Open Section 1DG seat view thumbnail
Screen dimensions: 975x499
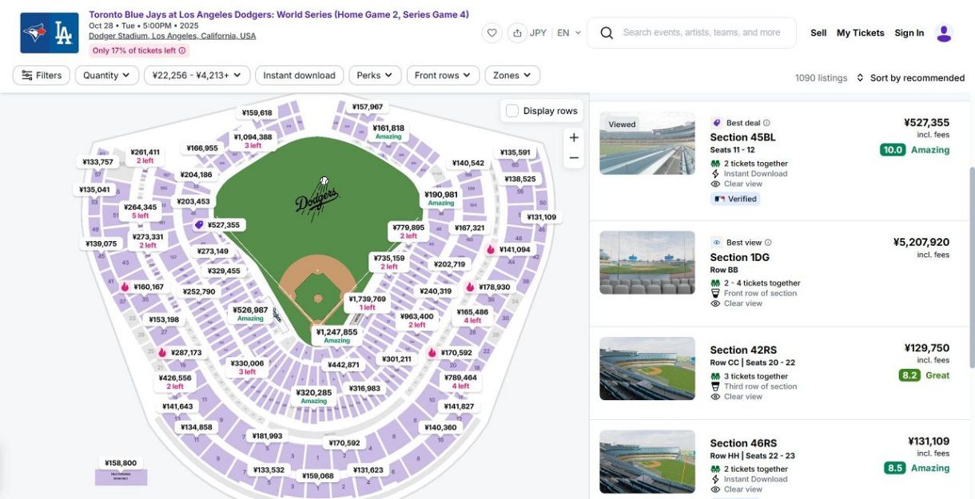pyautogui.click(x=647, y=263)
